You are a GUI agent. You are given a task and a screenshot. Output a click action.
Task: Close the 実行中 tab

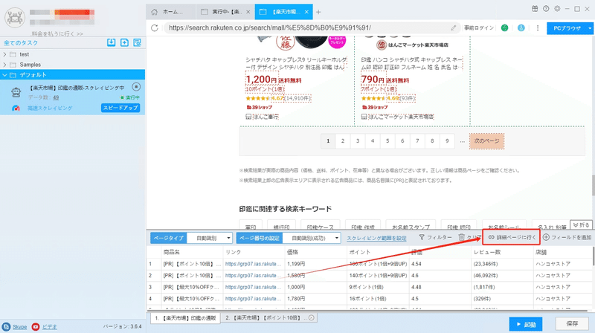point(248,12)
